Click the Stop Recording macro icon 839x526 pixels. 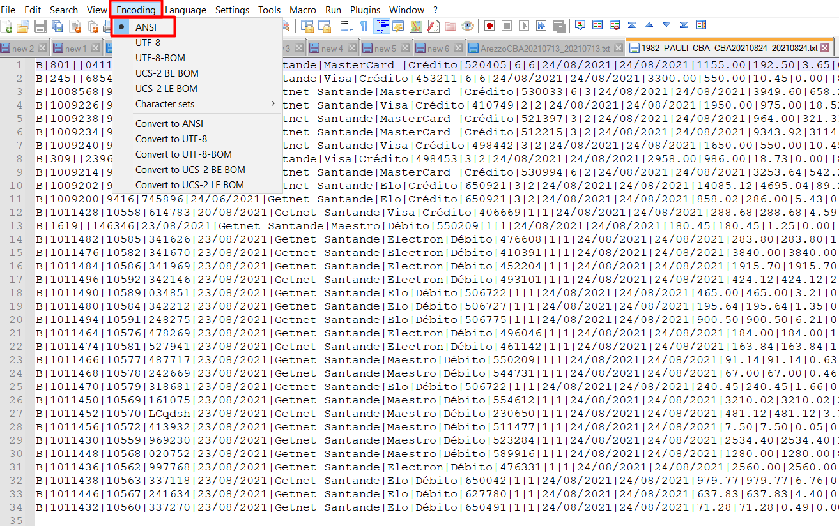tap(507, 26)
